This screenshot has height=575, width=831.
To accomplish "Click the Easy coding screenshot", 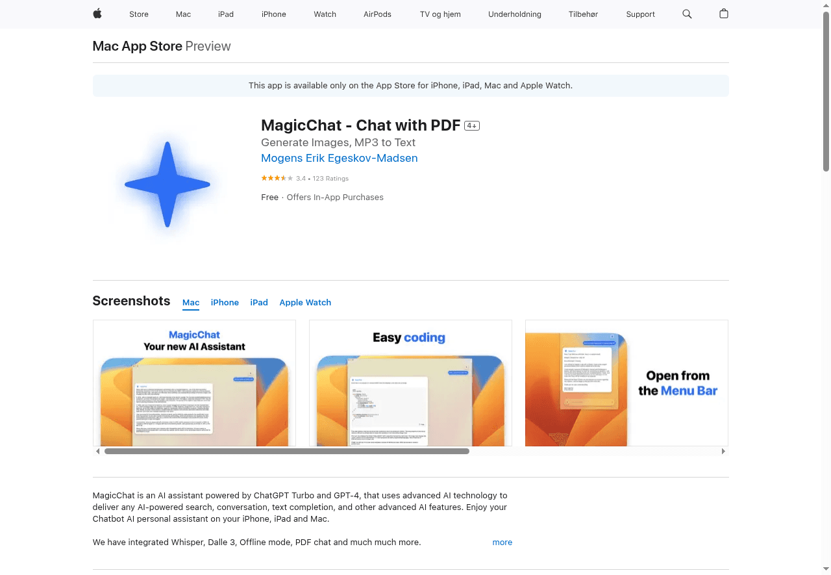I will [x=410, y=383].
